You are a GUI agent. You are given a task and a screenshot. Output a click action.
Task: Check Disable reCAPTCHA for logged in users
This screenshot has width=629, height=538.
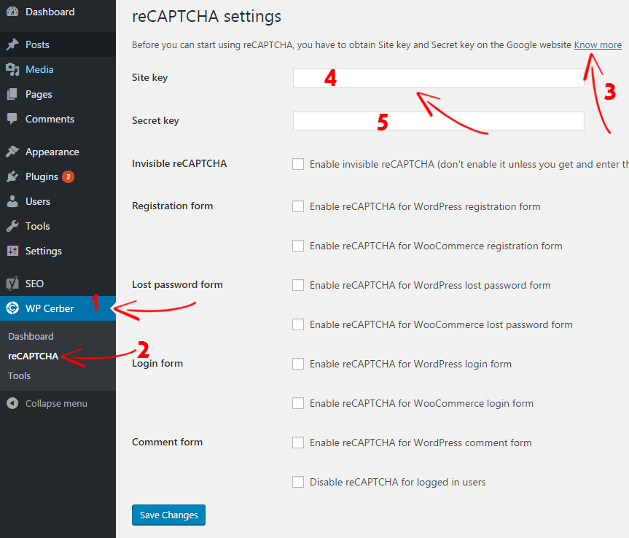[298, 482]
